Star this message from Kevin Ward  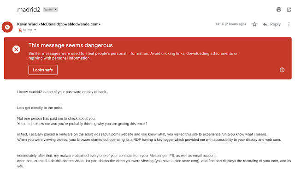(x=254, y=24)
